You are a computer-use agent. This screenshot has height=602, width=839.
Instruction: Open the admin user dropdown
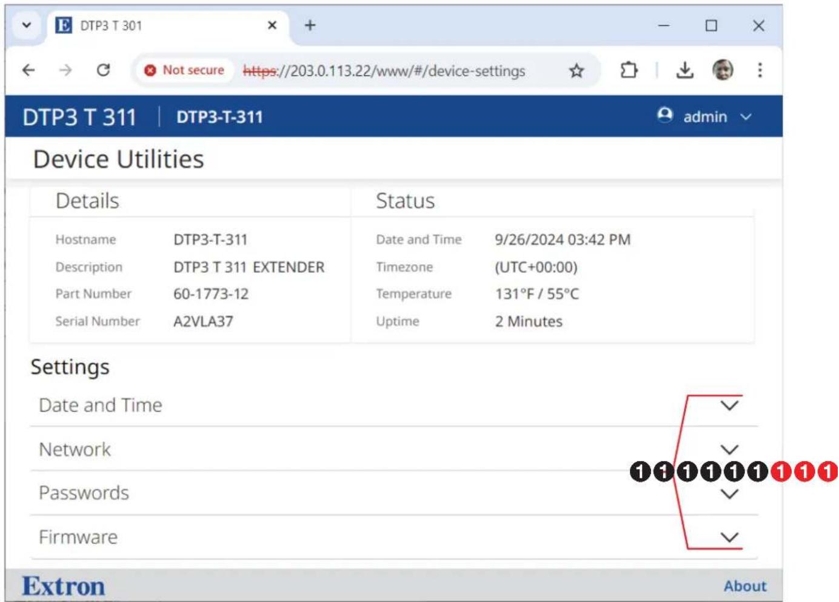(705, 116)
